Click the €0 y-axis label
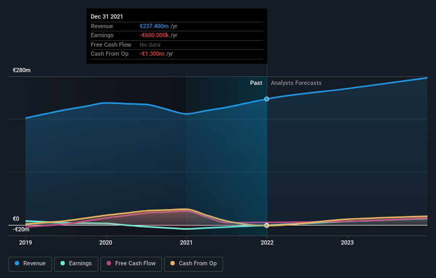This screenshot has width=436, height=278. tap(16, 219)
